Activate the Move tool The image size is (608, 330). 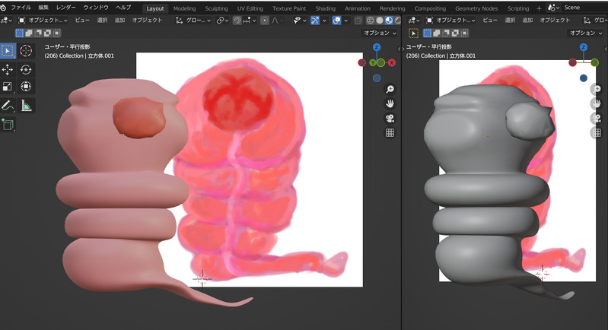pos(8,69)
